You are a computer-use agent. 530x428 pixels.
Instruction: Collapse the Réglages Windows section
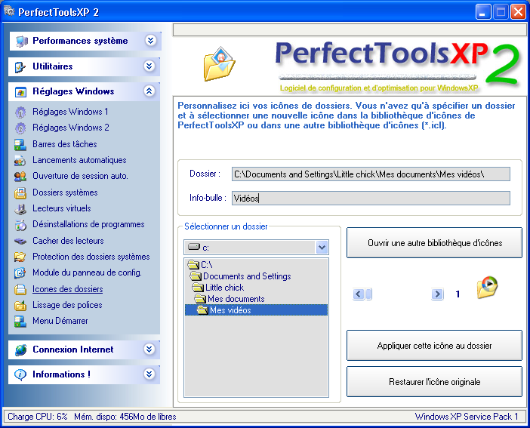click(x=149, y=91)
